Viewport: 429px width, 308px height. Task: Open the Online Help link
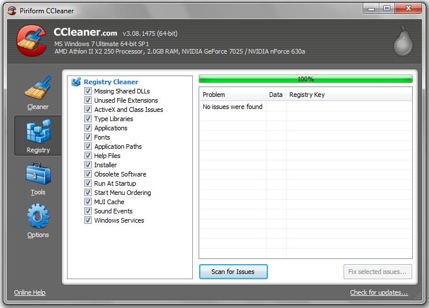click(30, 292)
